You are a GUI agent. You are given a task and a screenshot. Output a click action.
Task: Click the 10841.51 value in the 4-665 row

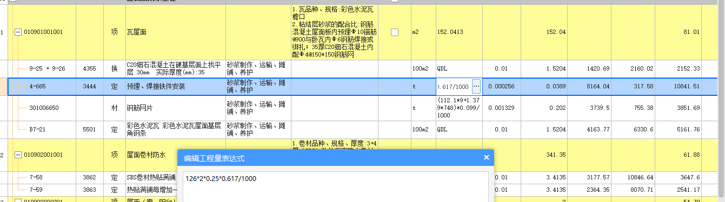point(687,86)
